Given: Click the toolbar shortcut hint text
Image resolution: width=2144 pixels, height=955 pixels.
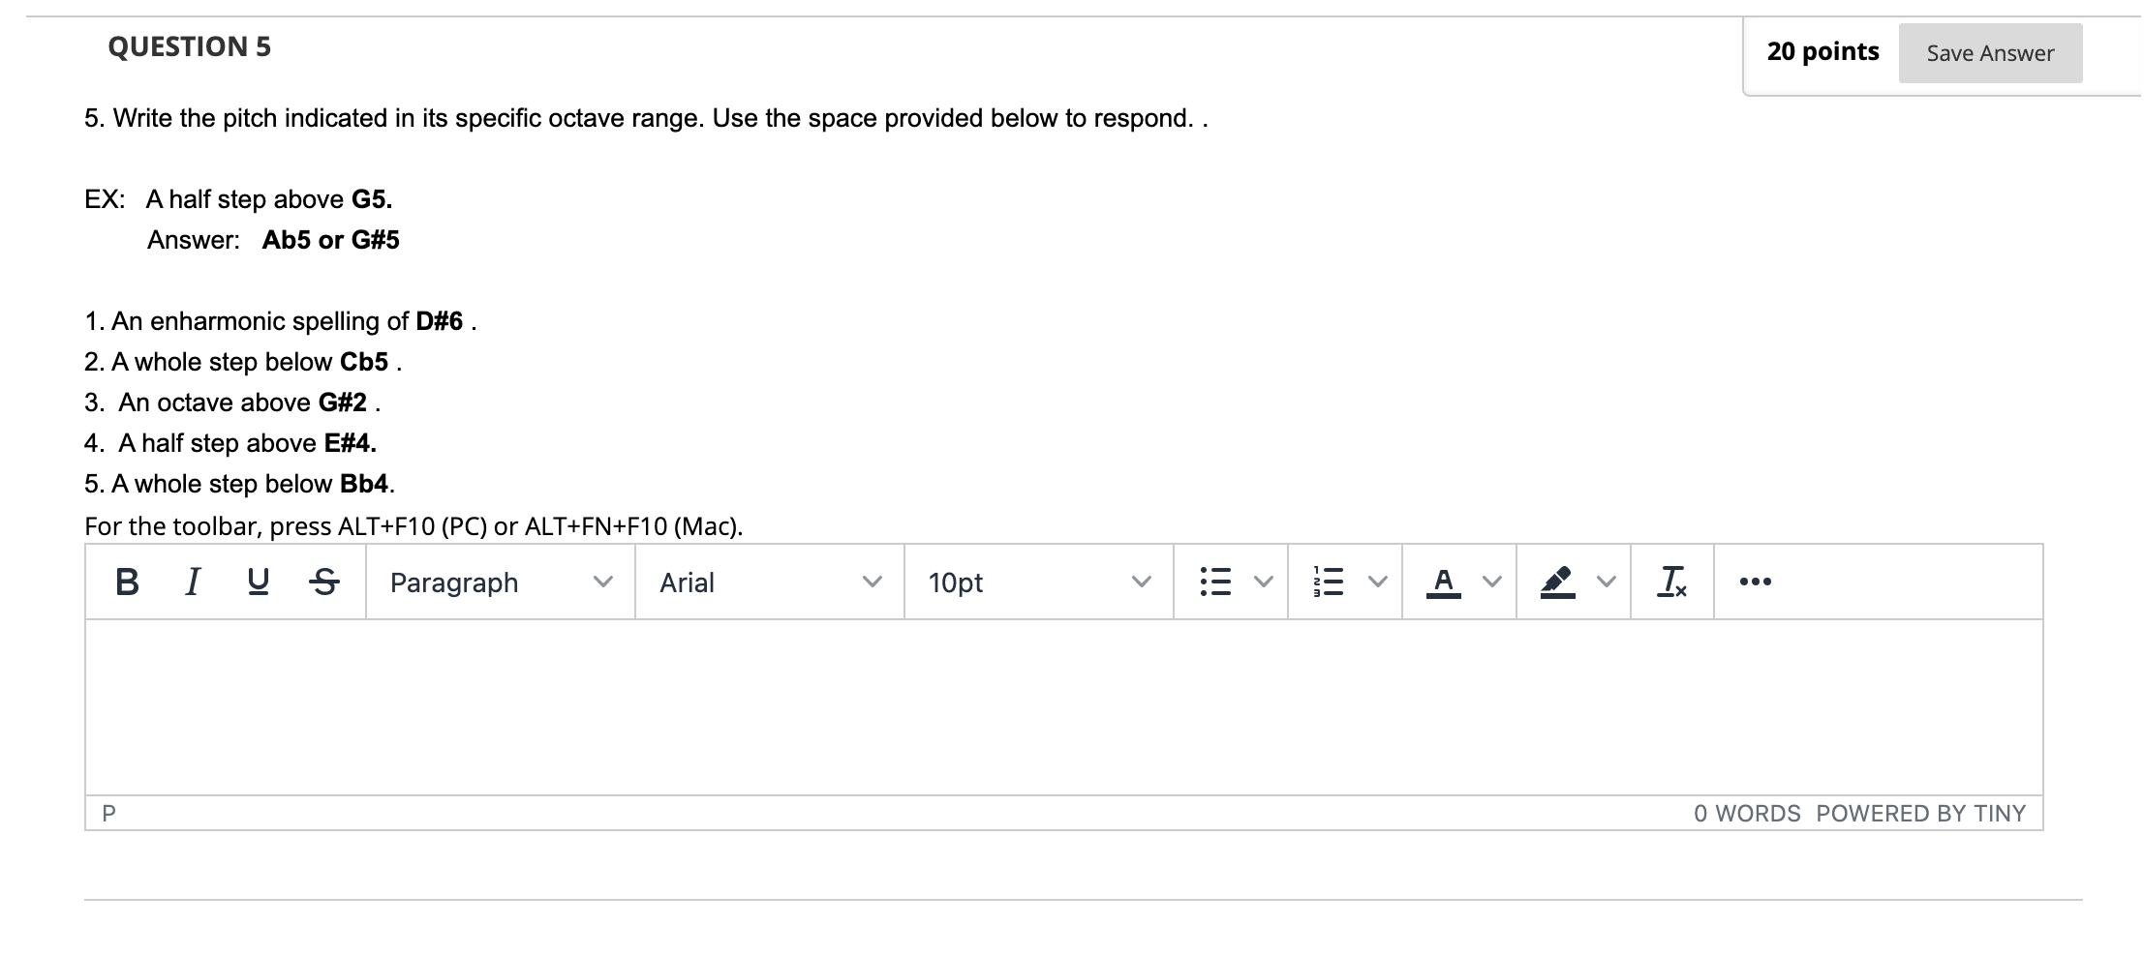Looking at the screenshot, I should [x=413, y=526].
